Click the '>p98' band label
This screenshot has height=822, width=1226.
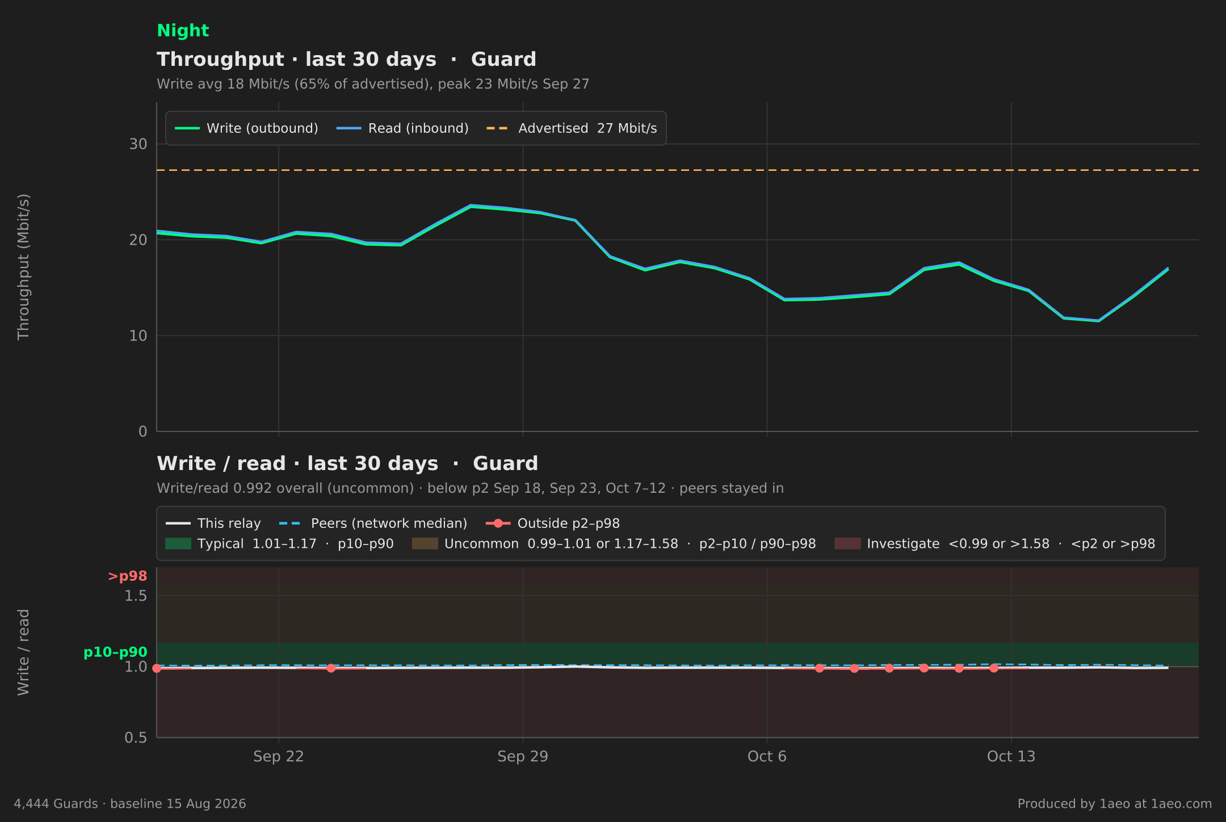pos(128,576)
